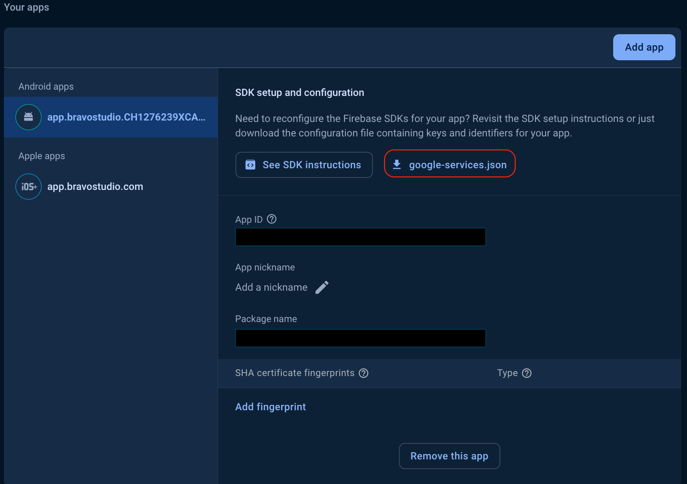The height and width of the screenshot is (484, 687).
Task: Click the Type column header text
Action: (508, 373)
